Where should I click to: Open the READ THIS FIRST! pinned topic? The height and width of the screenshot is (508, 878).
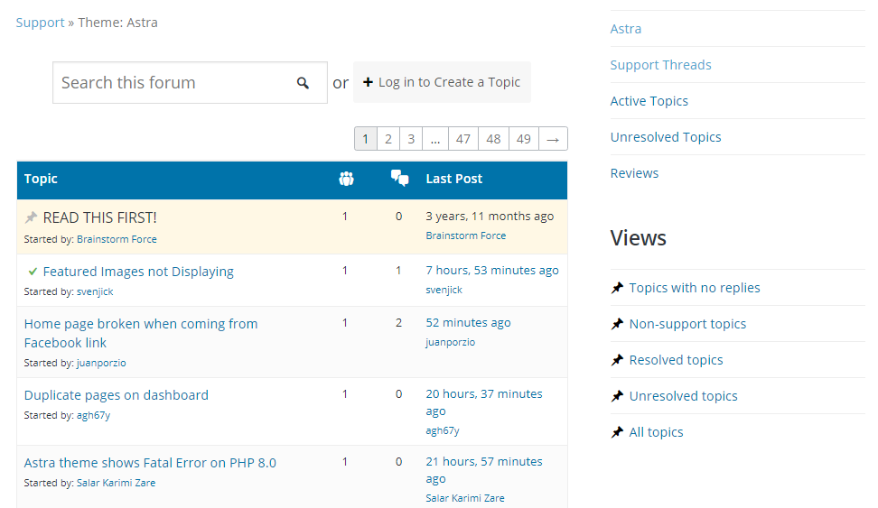tap(99, 217)
